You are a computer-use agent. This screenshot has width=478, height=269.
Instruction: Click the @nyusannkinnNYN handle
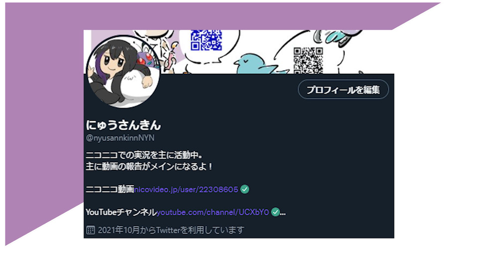120,138
